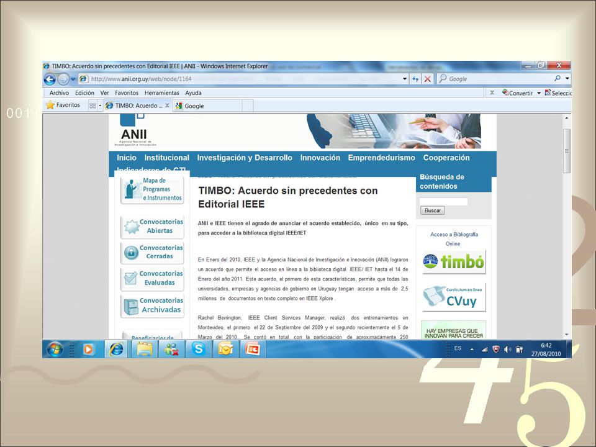Expand the address bar history dropdown
This screenshot has height=447, width=596.
coord(404,79)
